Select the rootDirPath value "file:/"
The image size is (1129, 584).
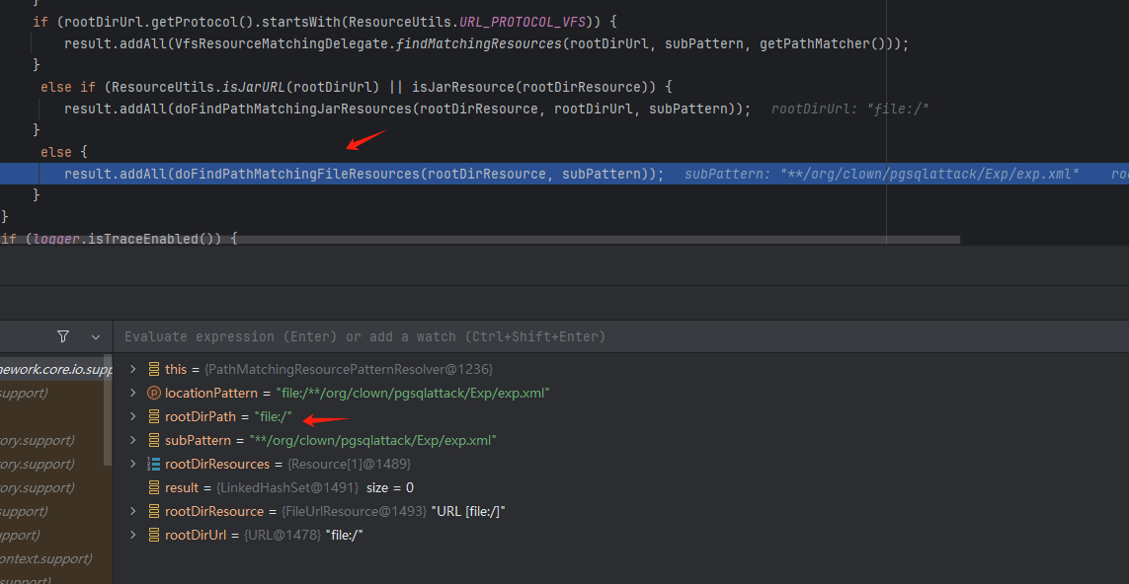[x=273, y=416]
